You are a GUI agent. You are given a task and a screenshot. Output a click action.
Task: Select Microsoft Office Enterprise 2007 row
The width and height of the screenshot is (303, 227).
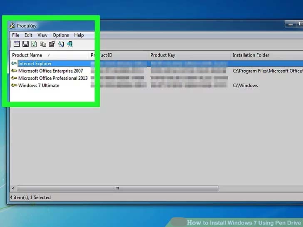coord(156,71)
